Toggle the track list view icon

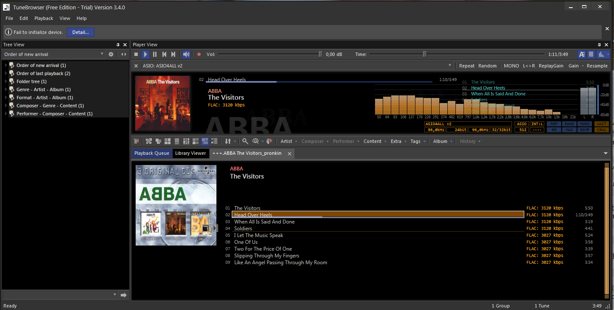(x=591, y=54)
